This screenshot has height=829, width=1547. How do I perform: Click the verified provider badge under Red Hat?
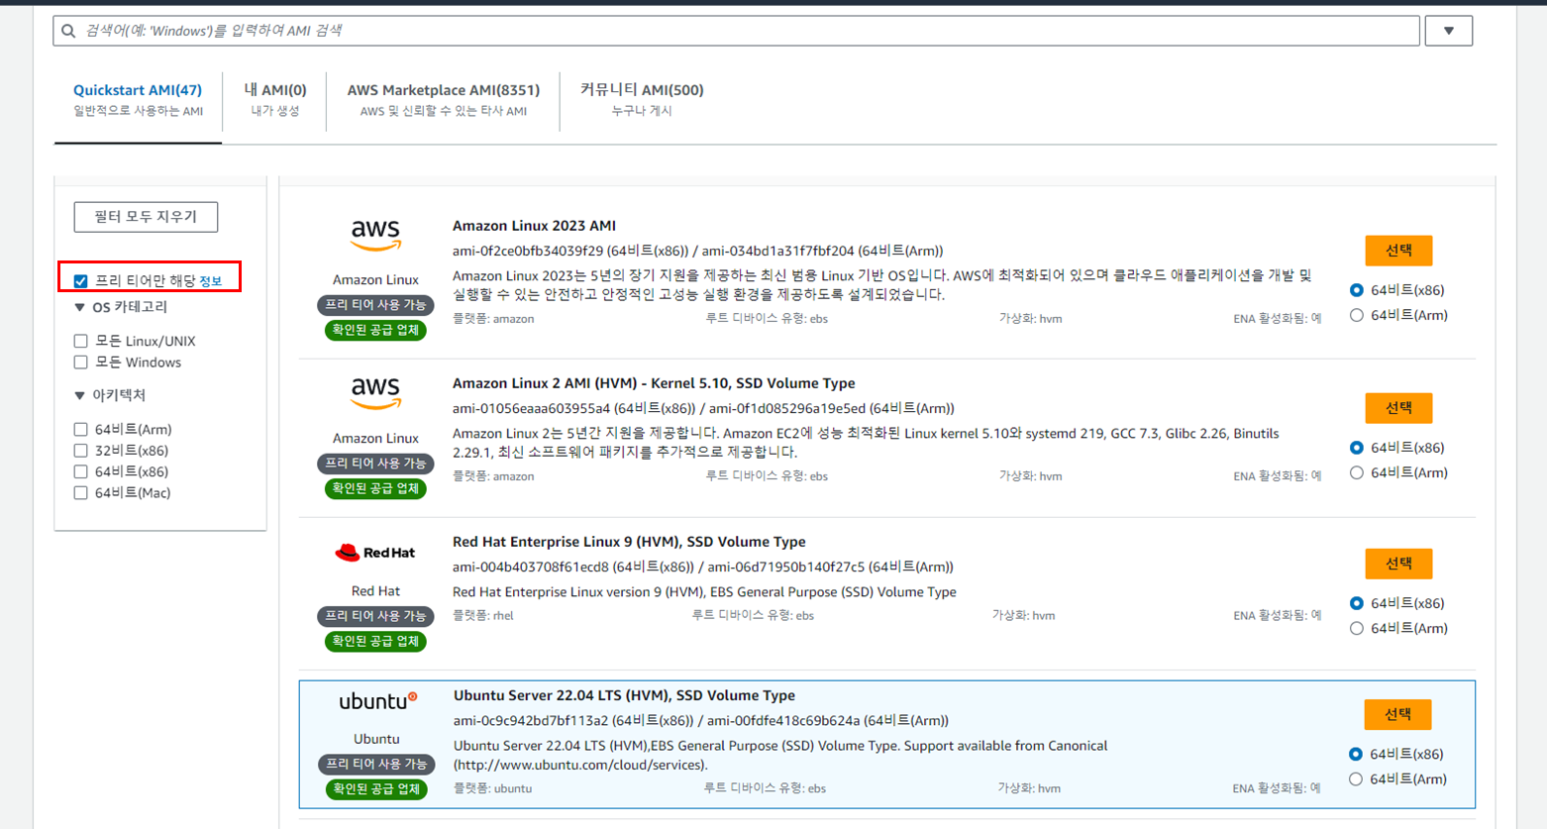[375, 641]
